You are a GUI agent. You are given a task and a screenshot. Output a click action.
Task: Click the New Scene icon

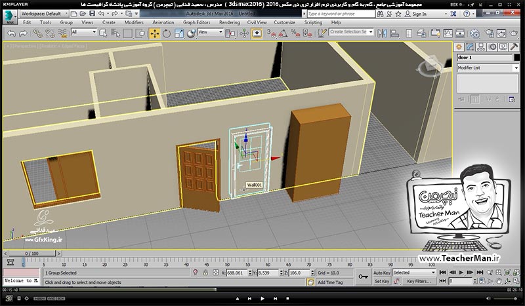click(x=74, y=14)
